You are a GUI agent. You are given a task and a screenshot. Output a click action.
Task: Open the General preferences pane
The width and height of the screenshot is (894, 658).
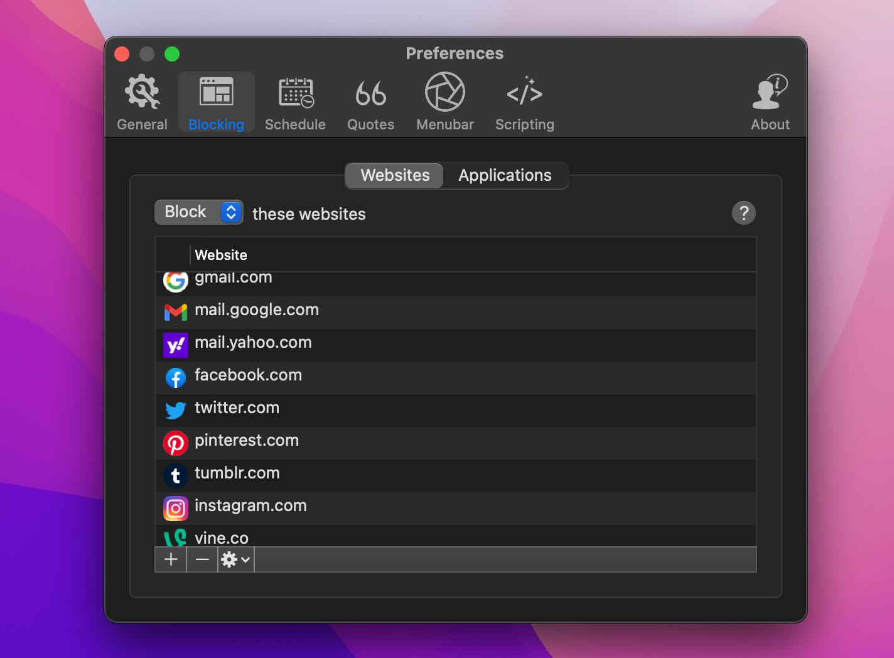[x=142, y=103]
